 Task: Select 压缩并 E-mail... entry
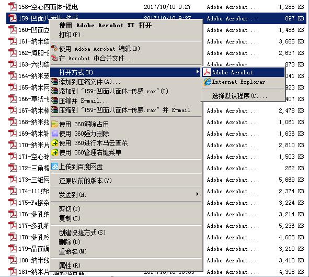83,101
